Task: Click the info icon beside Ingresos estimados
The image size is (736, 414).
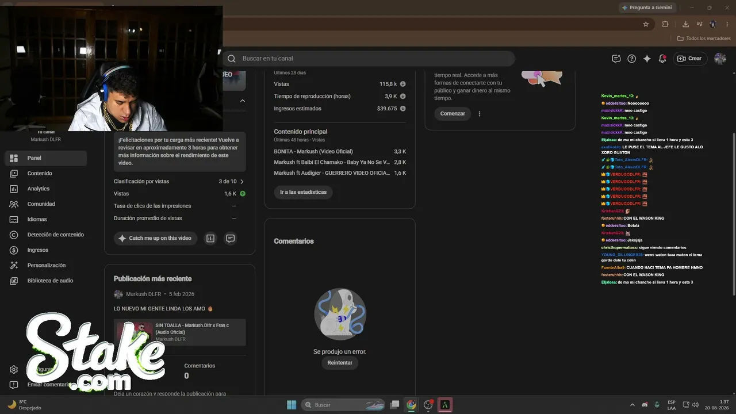Action: coord(402,109)
